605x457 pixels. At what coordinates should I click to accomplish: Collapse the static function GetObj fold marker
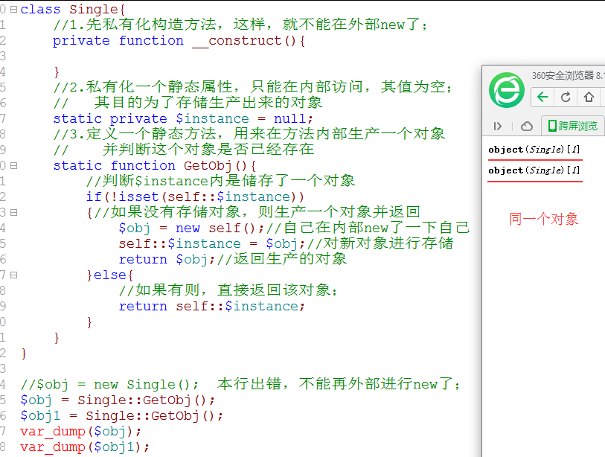[14, 165]
